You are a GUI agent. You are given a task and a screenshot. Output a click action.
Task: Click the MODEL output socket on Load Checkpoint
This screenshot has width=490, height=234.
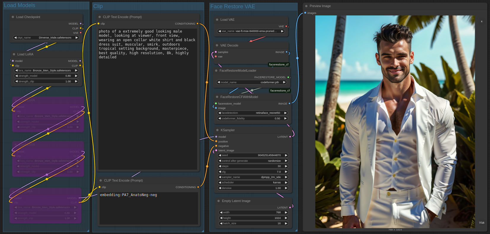coord(81,24)
